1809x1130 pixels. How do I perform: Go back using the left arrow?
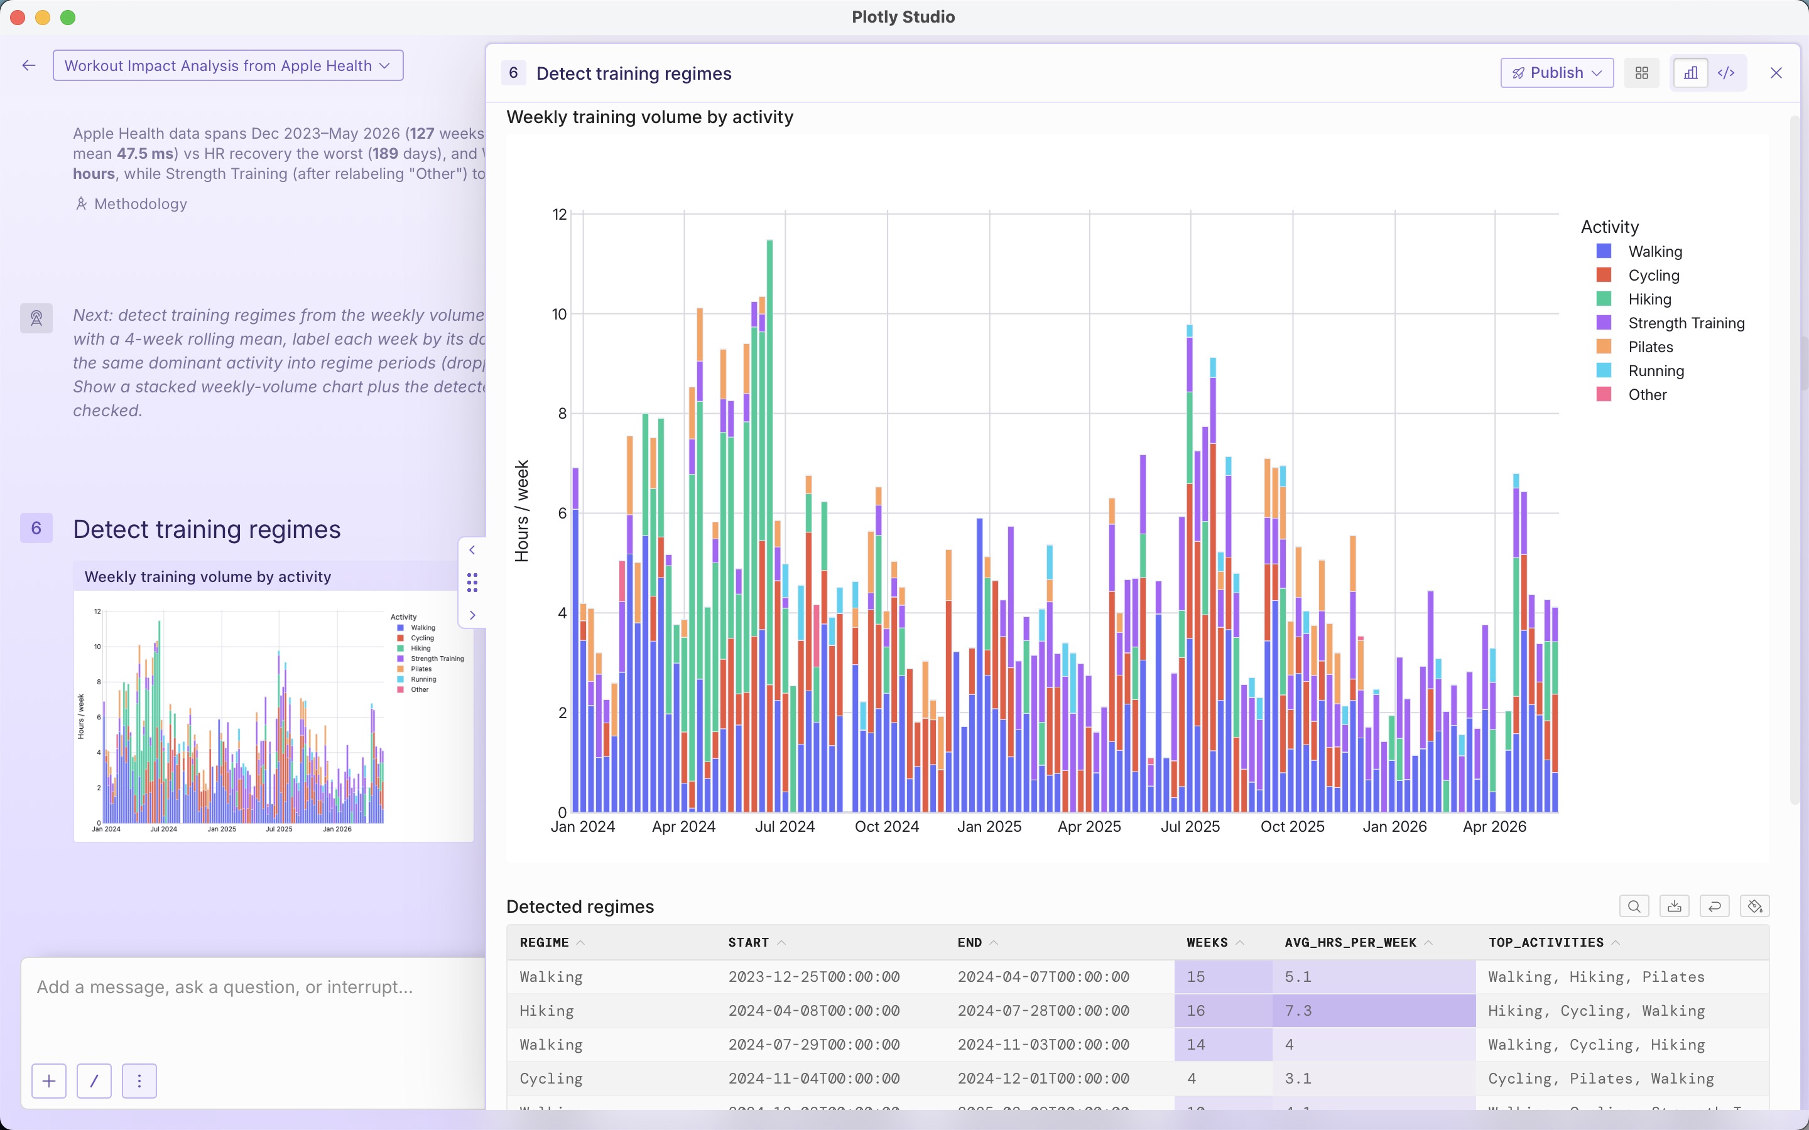coord(28,66)
